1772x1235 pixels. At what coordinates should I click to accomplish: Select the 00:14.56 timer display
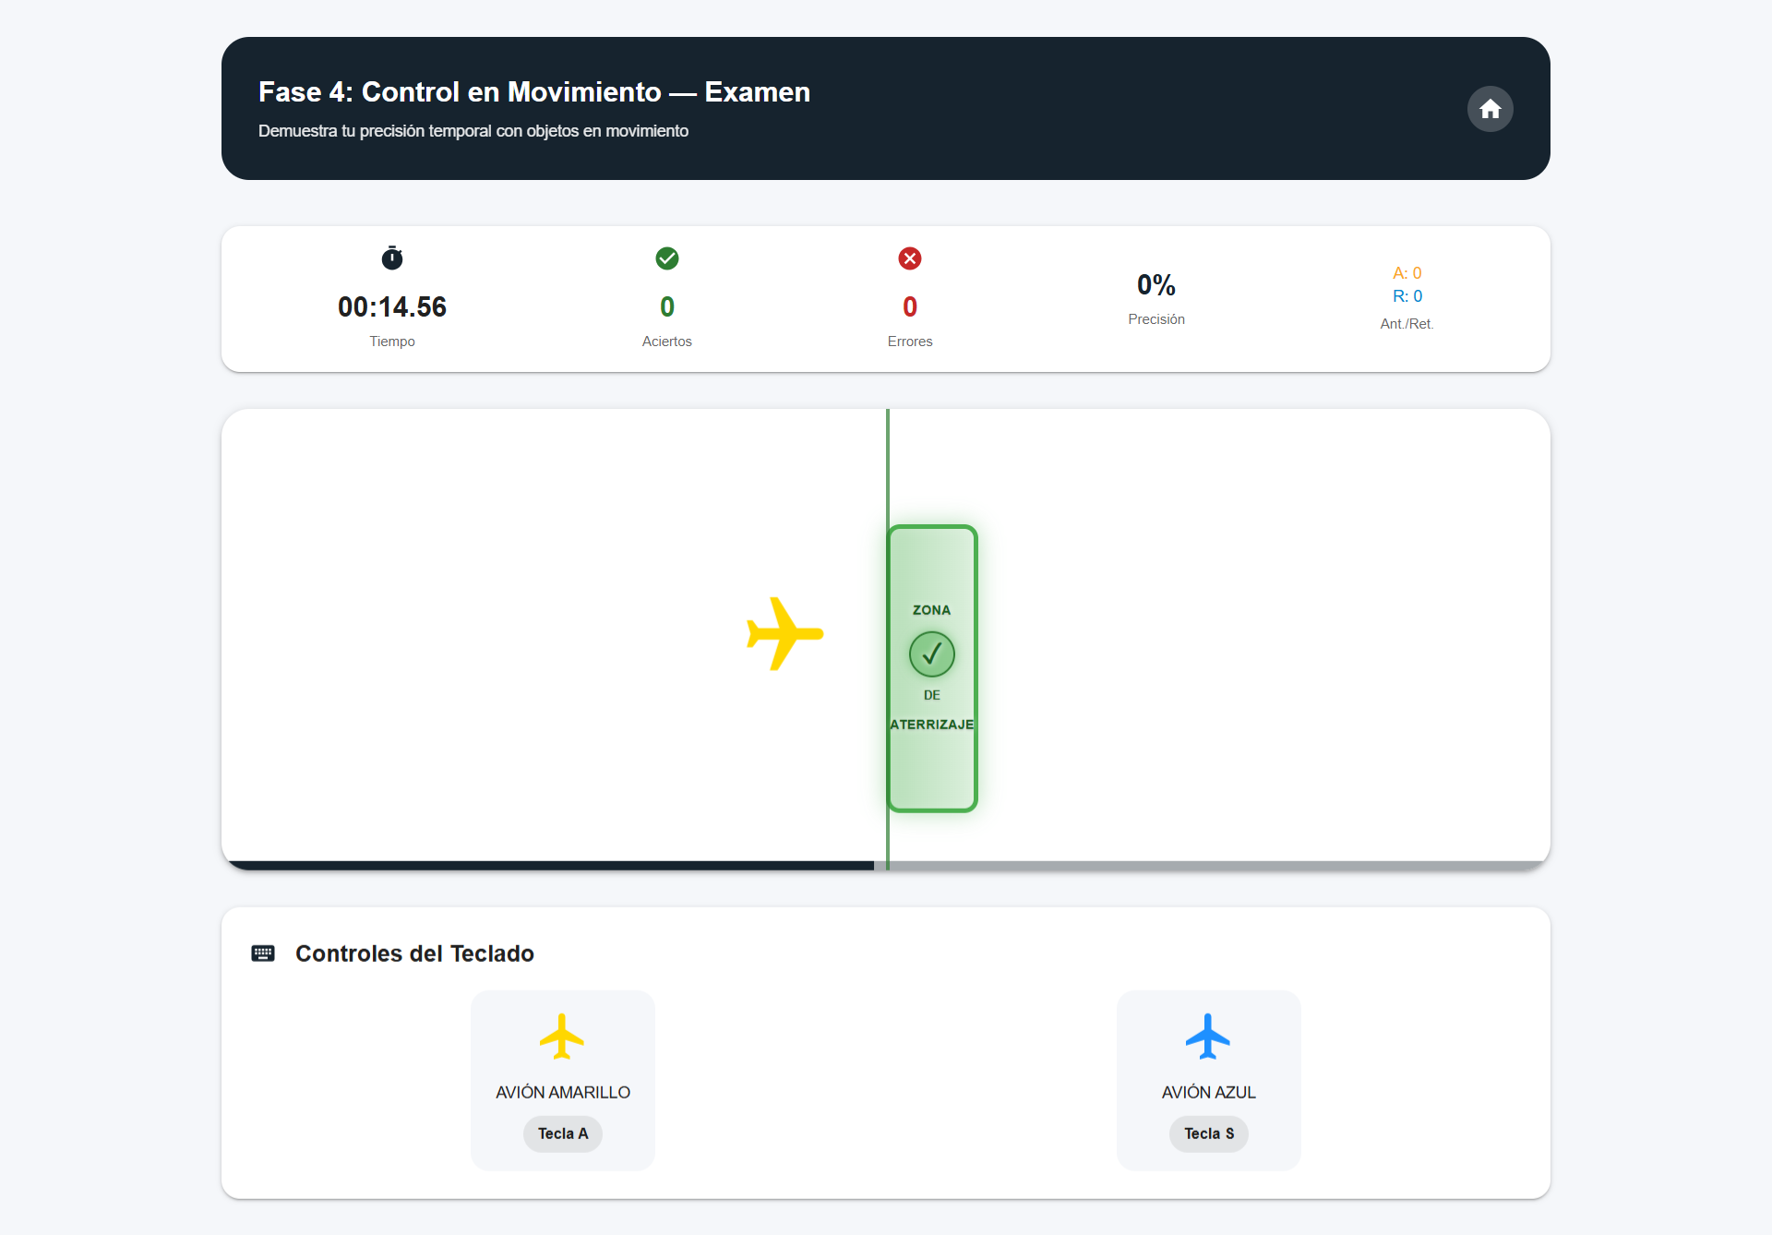(x=391, y=306)
